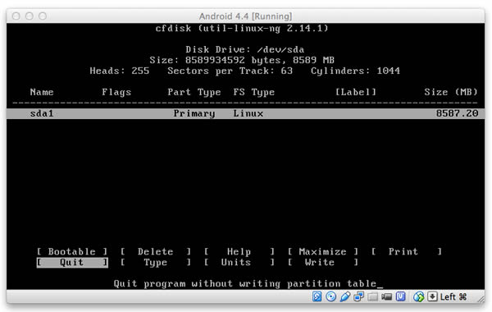
Task: Select the highlighted Quit option
Action: pyautogui.click(x=72, y=263)
